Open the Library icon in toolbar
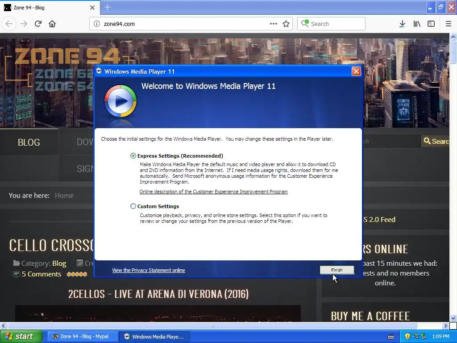This screenshot has height=343, width=457. (x=417, y=24)
